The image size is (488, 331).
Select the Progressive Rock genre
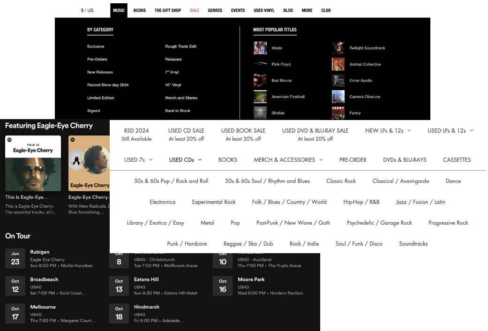(448, 223)
